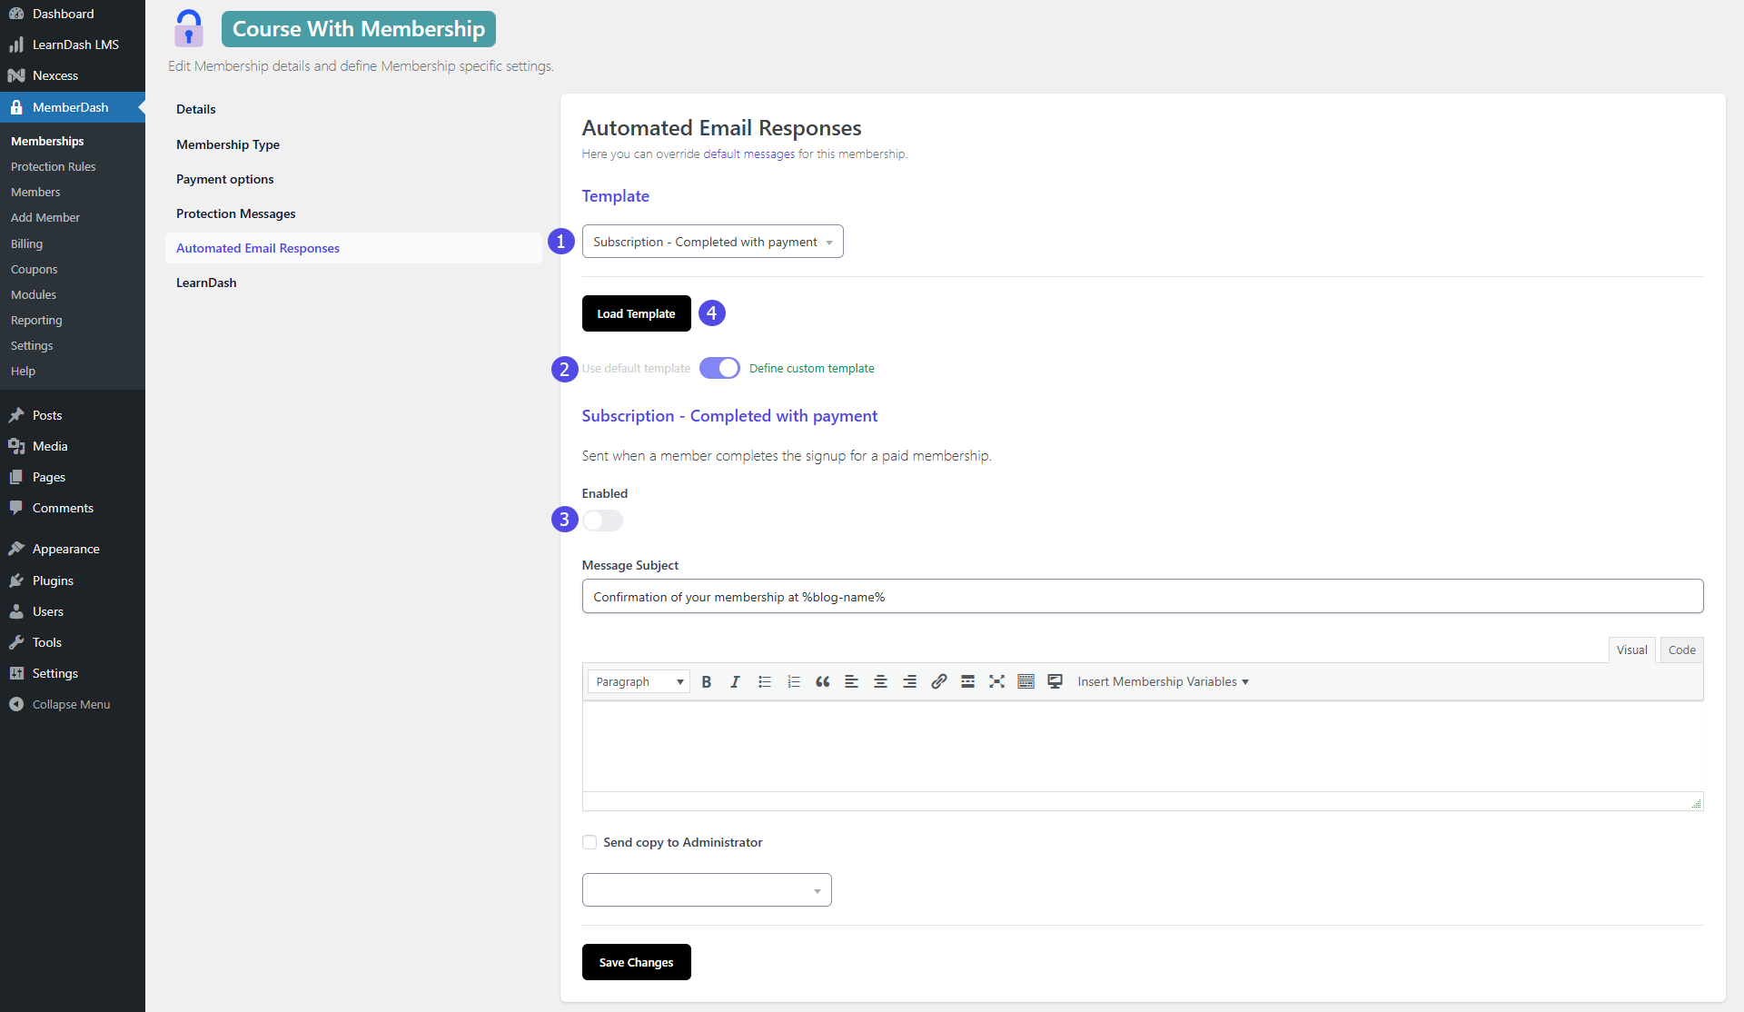Viewport: 1744px width, 1012px height.
Task: Switch to the Code editor tab
Action: (1681, 650)
